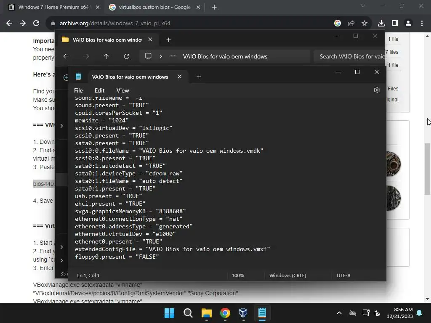
Task: Go back in Chrome browser
Action: pyautogui.click(x=9, y=24)
